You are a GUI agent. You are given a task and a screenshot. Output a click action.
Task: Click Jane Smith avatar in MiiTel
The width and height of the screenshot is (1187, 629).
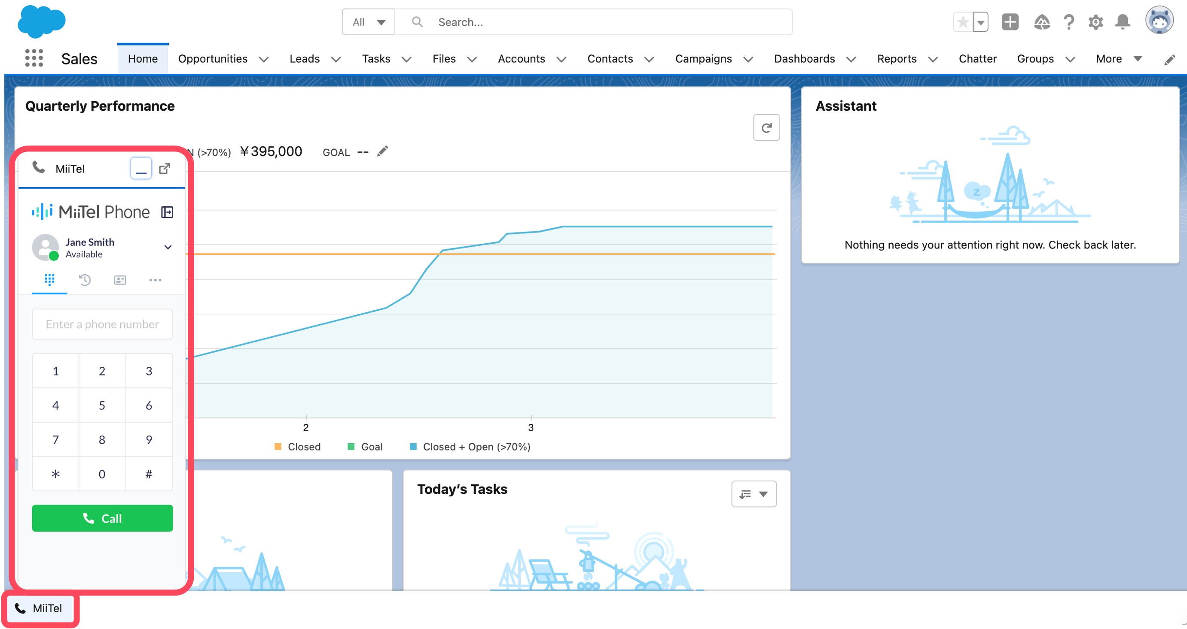coord(45,248)
